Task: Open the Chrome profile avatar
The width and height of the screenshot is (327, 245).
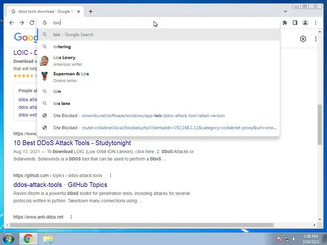Action: tap(305, 23)
